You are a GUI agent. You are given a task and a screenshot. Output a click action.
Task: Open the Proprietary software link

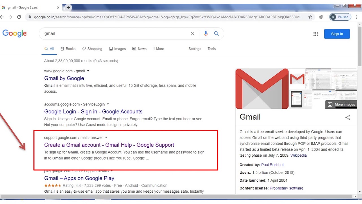(x=286, y=188)
